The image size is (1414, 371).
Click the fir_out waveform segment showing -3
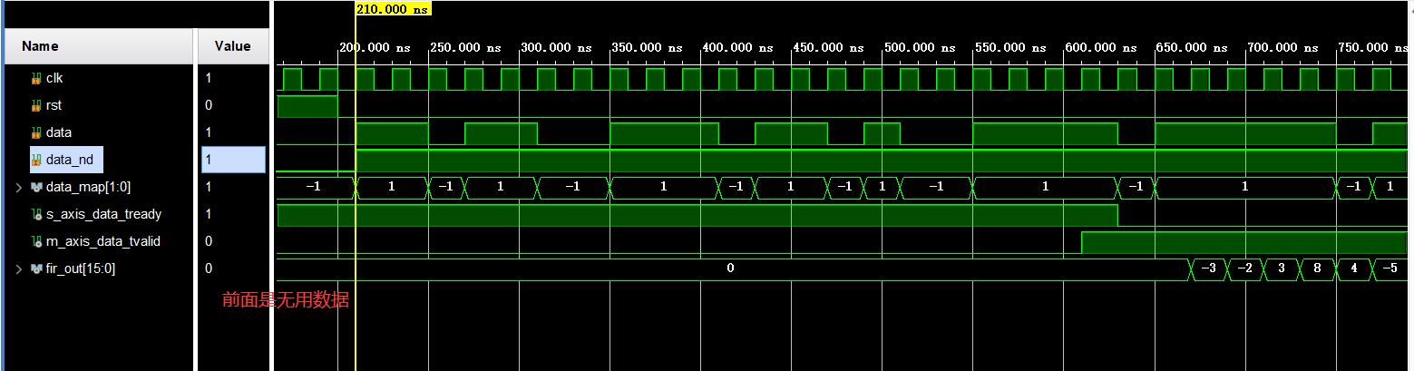(x=1208, y=268)
